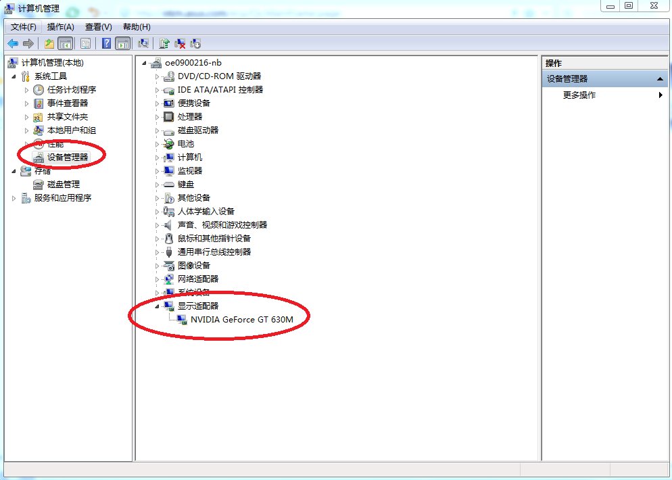Expand the 网络适配器 device category
Viewport: 672px width, 480px height.
(x=157, y=279)
